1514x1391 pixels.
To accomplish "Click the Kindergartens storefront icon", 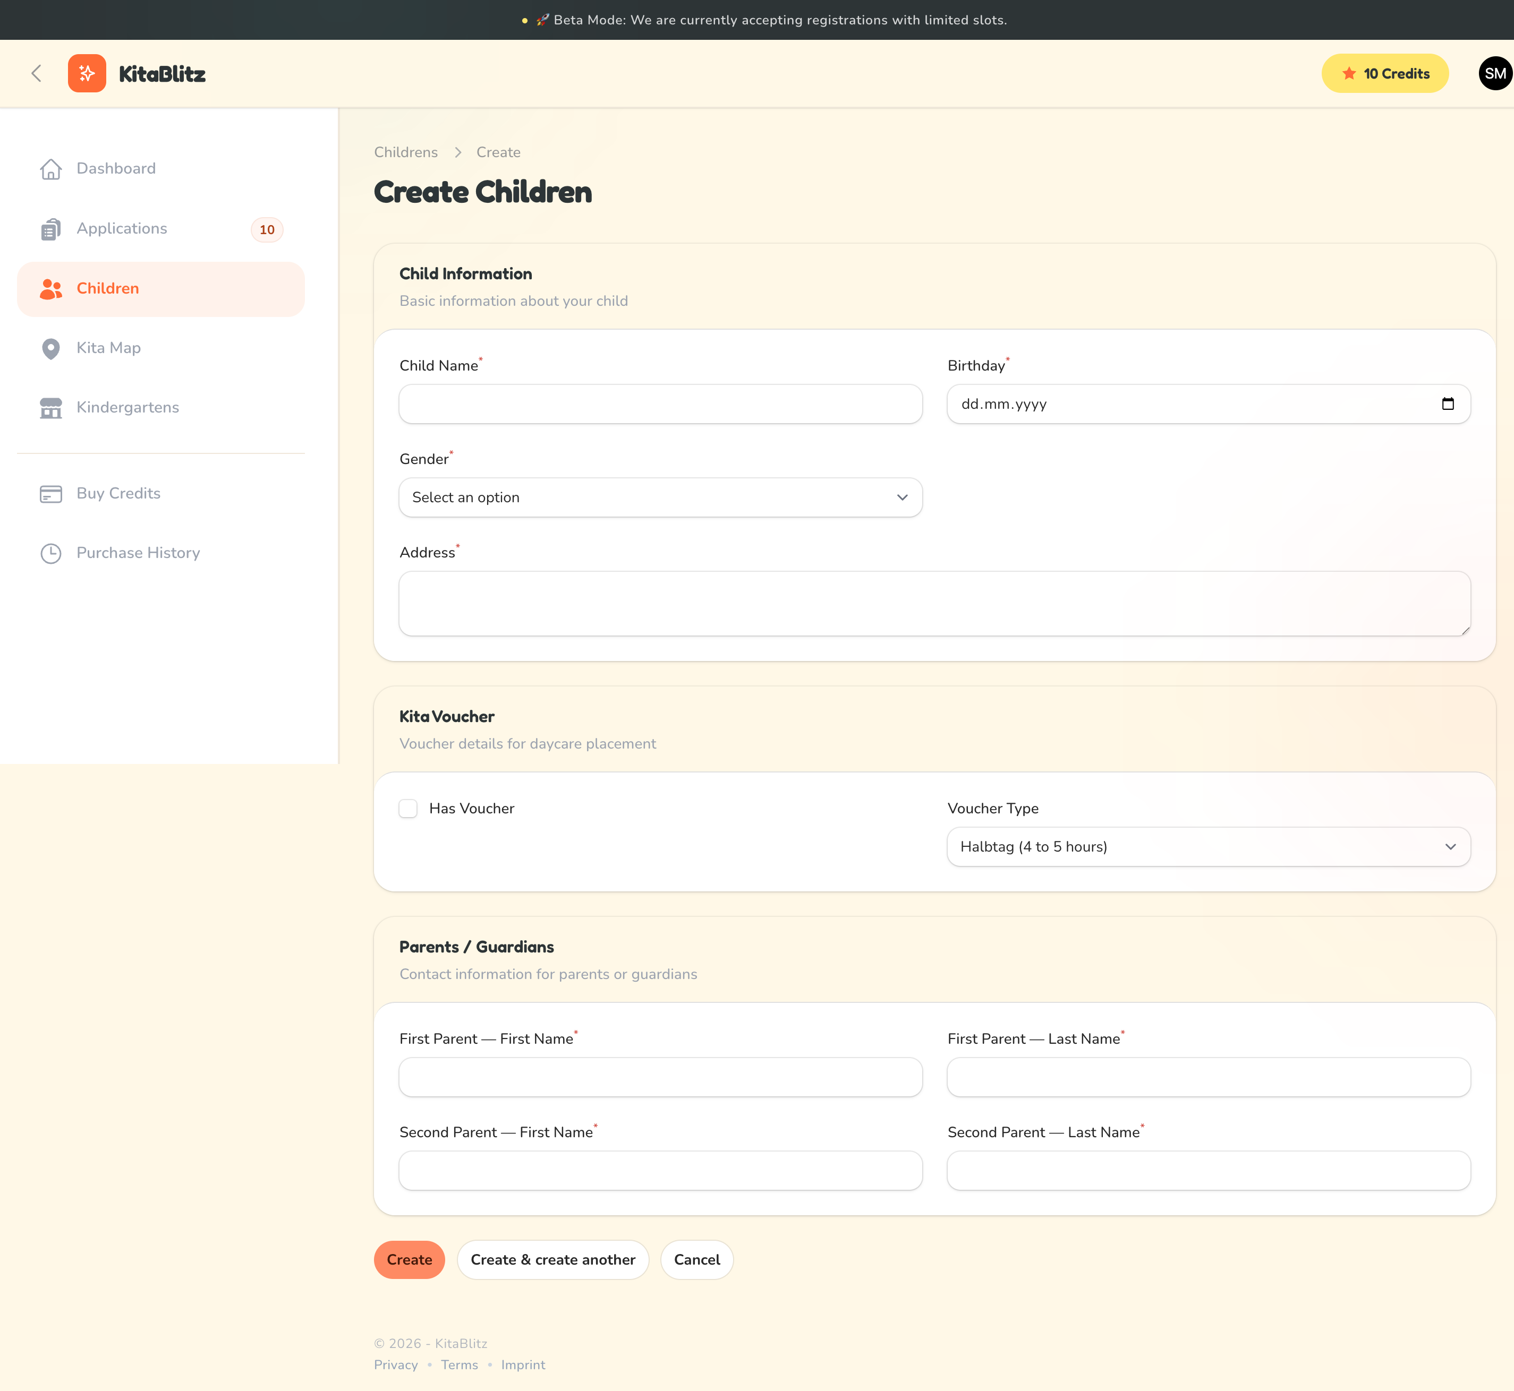I will point(50,408).
